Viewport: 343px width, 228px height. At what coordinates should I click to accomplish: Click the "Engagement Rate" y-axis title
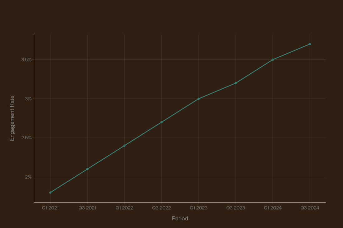(12, 118)
